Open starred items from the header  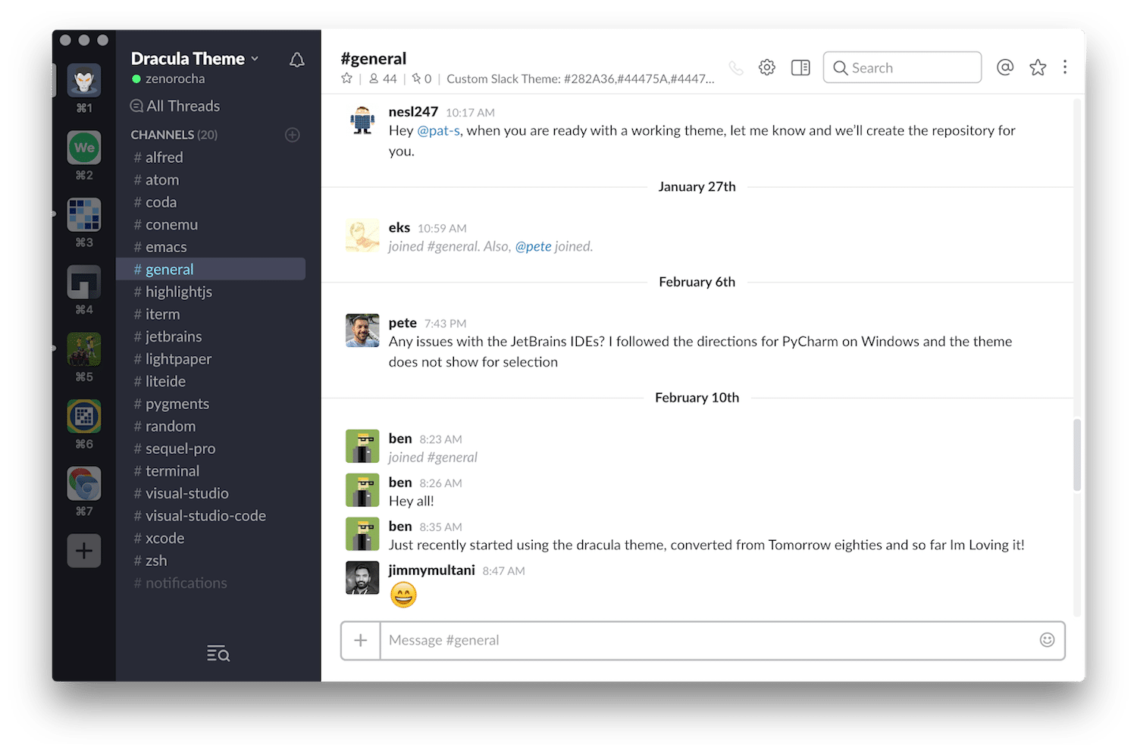point(1038,67)
